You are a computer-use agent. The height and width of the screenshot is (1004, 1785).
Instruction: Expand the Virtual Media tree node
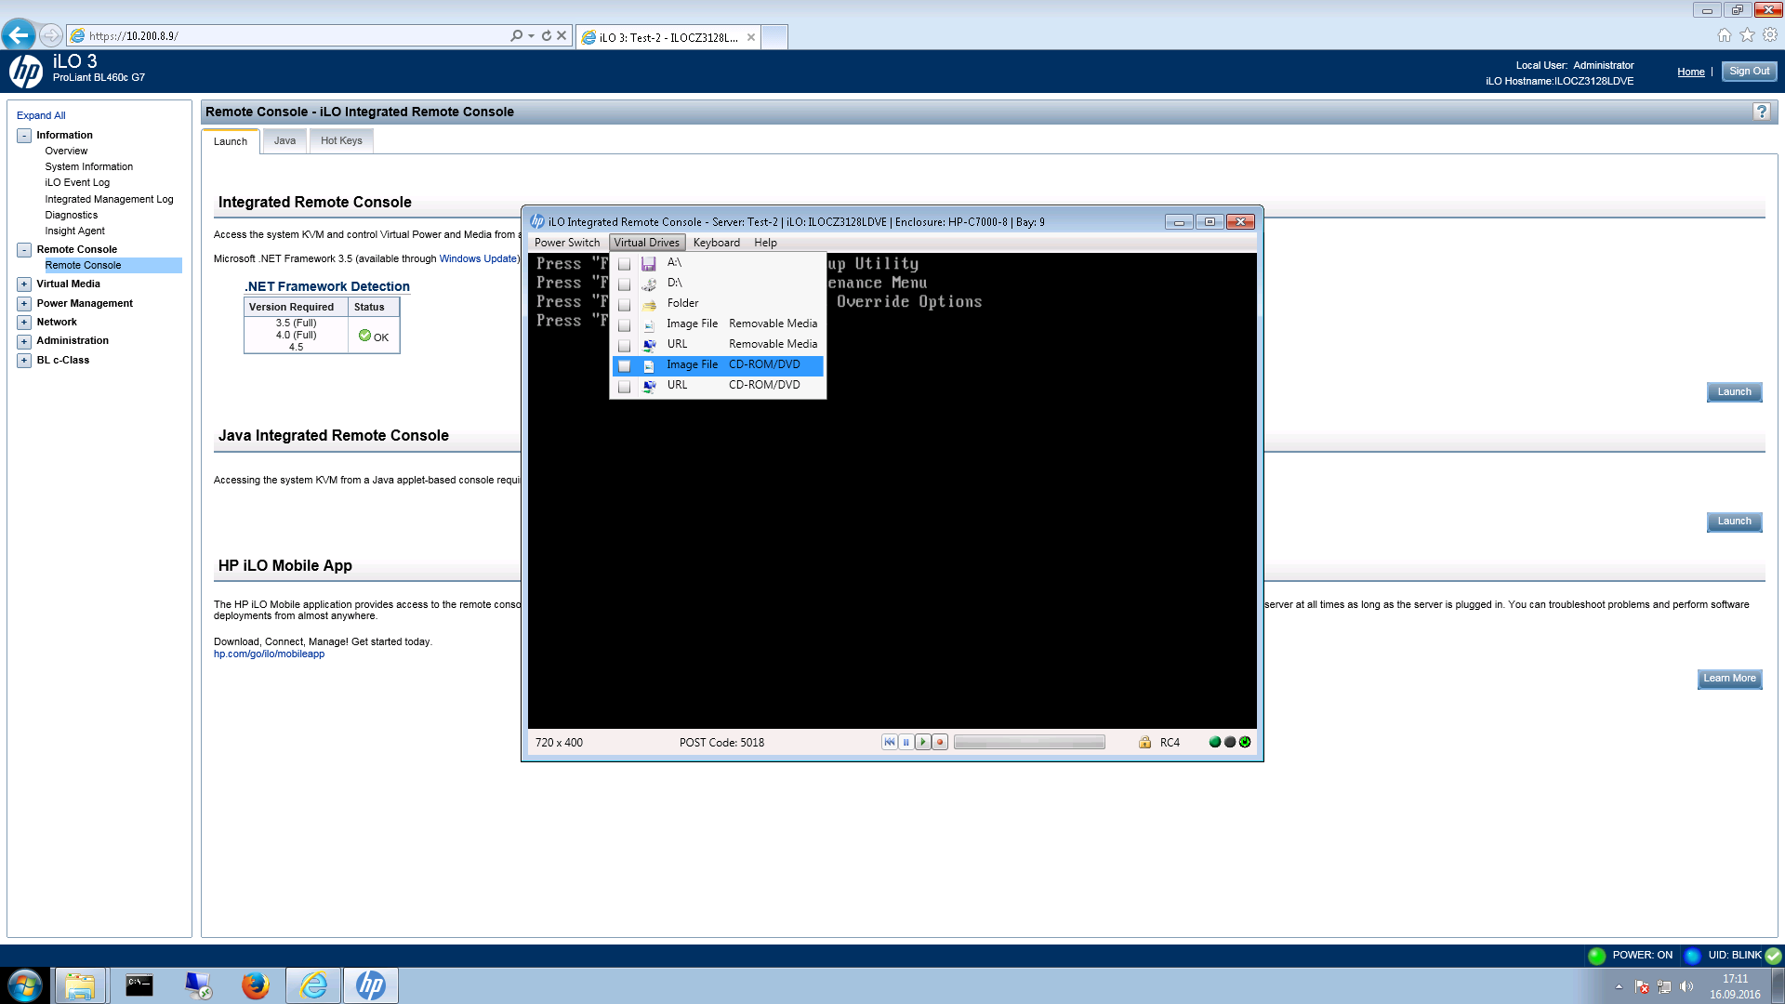(24, 284)
